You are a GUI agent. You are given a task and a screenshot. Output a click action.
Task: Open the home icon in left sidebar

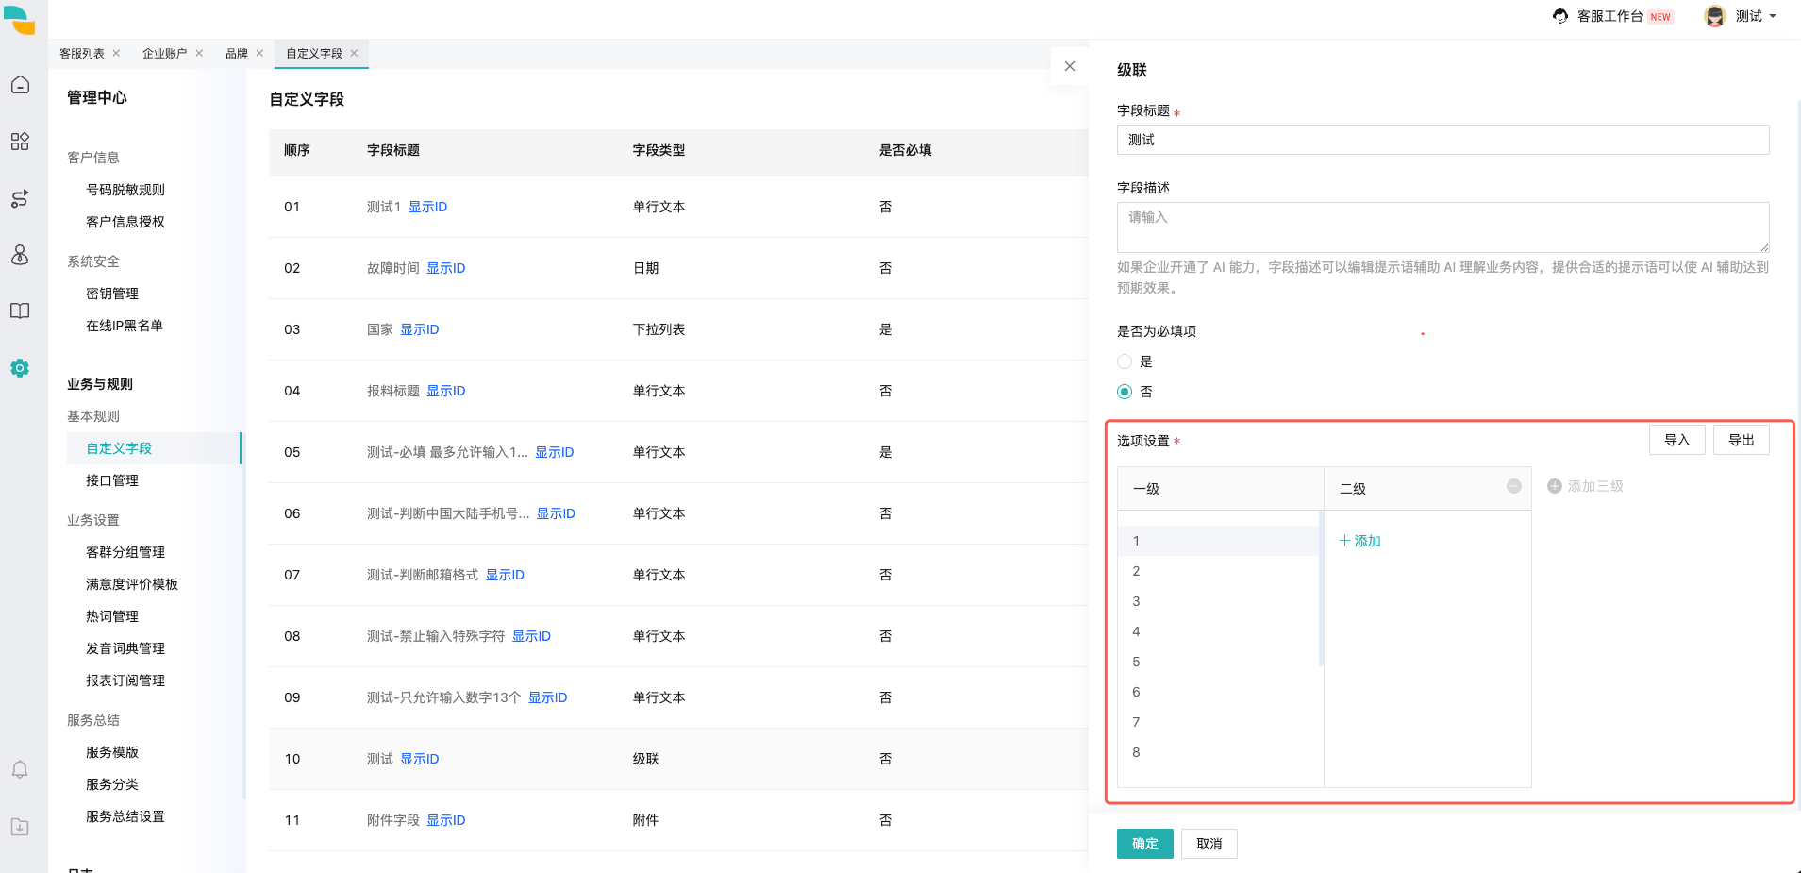20,85
